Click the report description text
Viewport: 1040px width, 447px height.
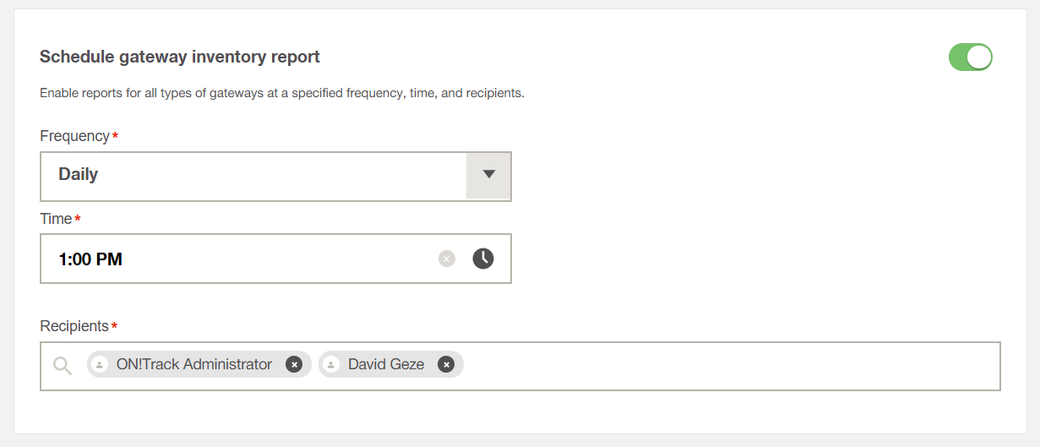coord(282,93)
